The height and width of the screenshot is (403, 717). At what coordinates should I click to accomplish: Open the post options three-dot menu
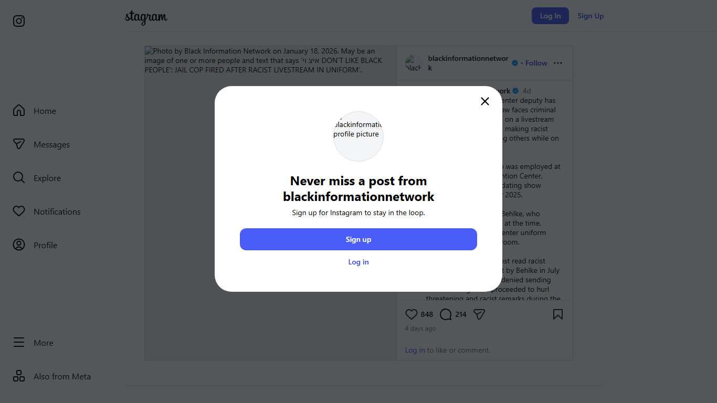(x=558, y=63)
